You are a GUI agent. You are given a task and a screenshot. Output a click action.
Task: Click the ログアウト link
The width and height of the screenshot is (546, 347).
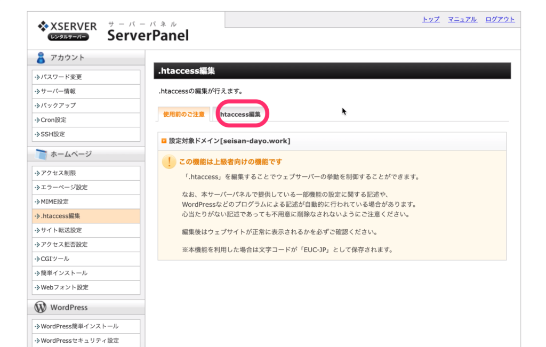(x=500, y=19)
